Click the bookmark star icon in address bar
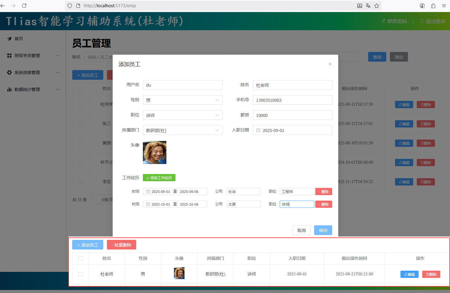 click(x=377, y=6)
